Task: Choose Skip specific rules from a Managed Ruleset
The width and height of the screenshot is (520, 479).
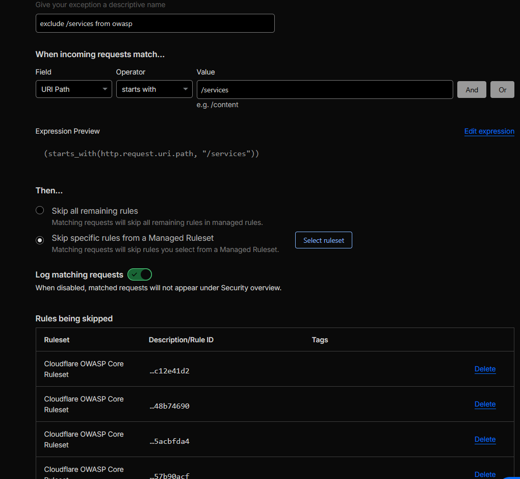Action: click(x=40, y=240)
